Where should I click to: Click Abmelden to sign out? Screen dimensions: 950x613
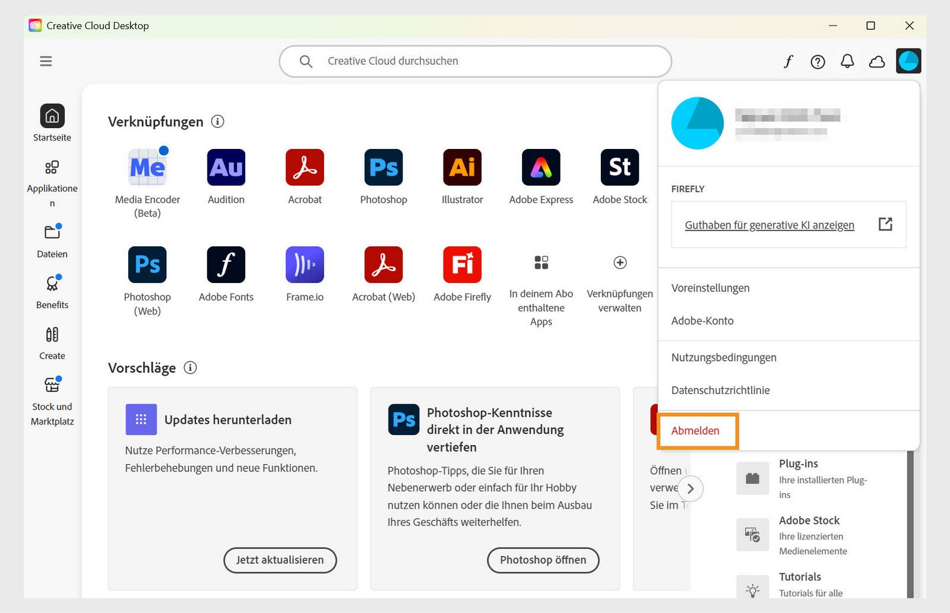coord(696,431)
